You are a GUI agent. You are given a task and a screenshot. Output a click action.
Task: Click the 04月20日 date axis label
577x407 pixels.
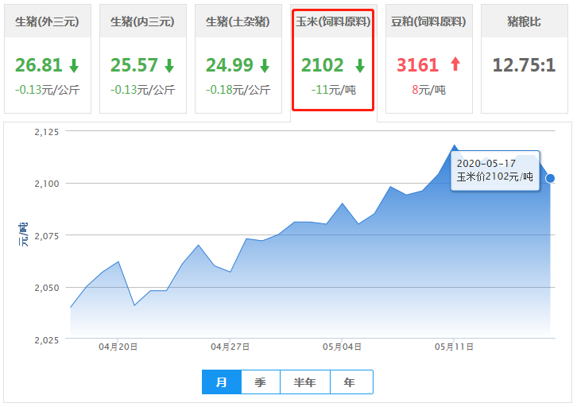tap(118, 347)
